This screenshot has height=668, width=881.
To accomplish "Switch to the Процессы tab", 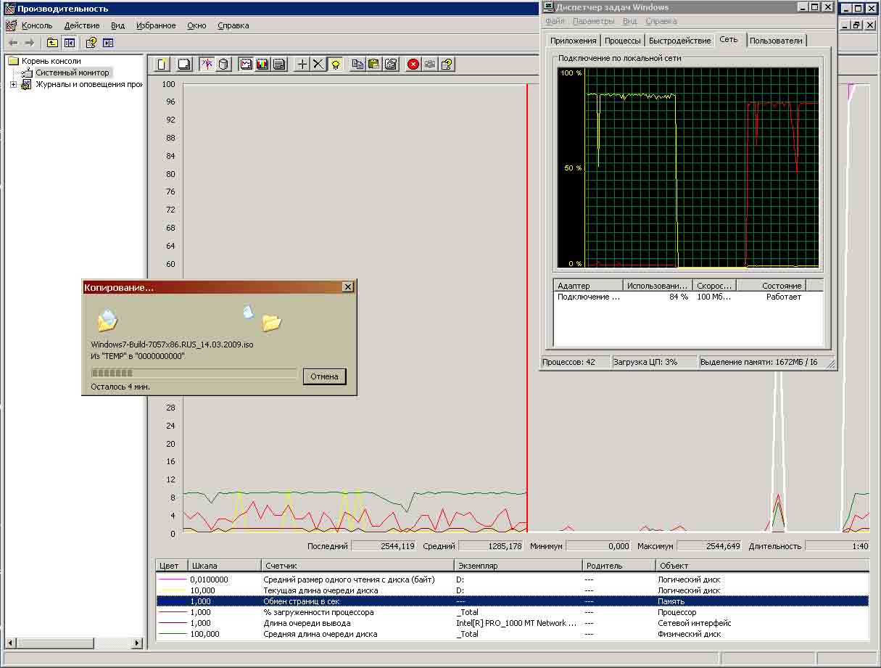I will coord(622,41).
